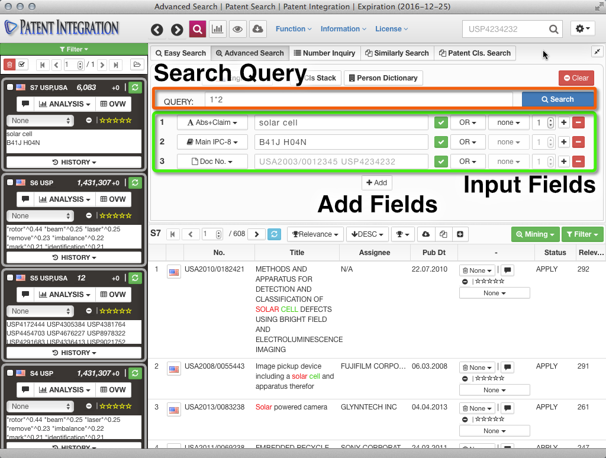Go forward with the right arrow toolbar icon
The image size is (606, 458).
(x=177, y=30)
